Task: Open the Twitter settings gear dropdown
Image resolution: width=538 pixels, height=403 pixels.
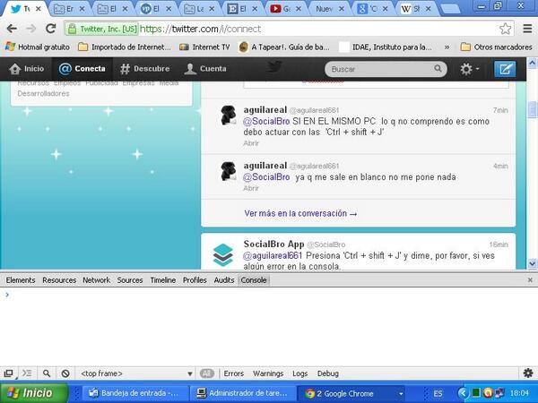Action: click(469, 69)
